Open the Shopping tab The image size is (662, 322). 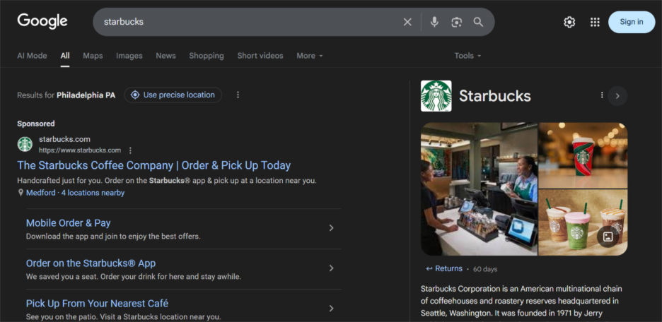207,56
